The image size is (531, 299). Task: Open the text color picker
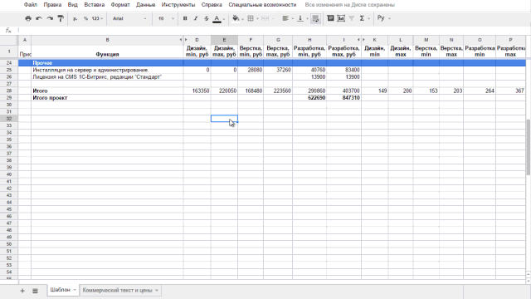pos(217,18)
